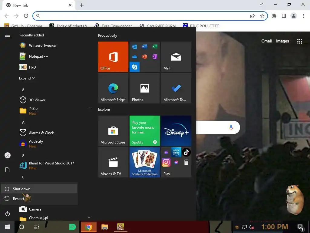Jump to the A letter group
The image size is (310, 233).
pos(23,123)
